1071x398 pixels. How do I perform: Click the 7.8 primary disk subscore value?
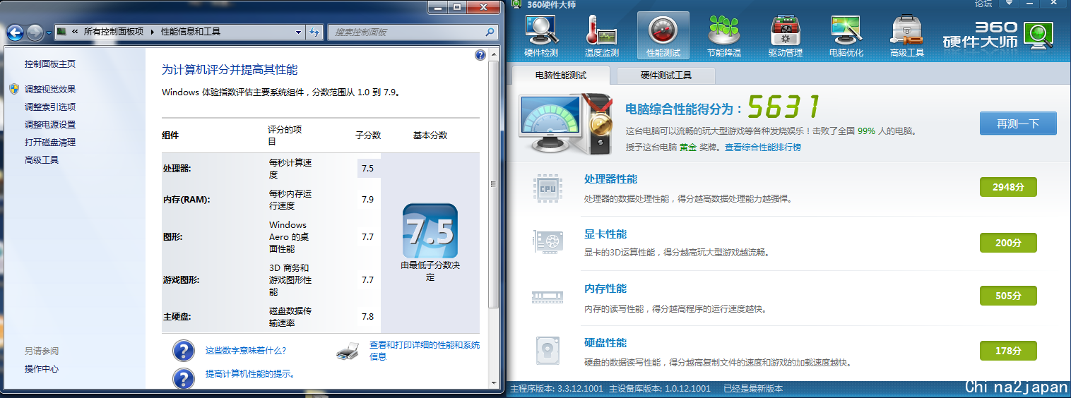point(367,317)
